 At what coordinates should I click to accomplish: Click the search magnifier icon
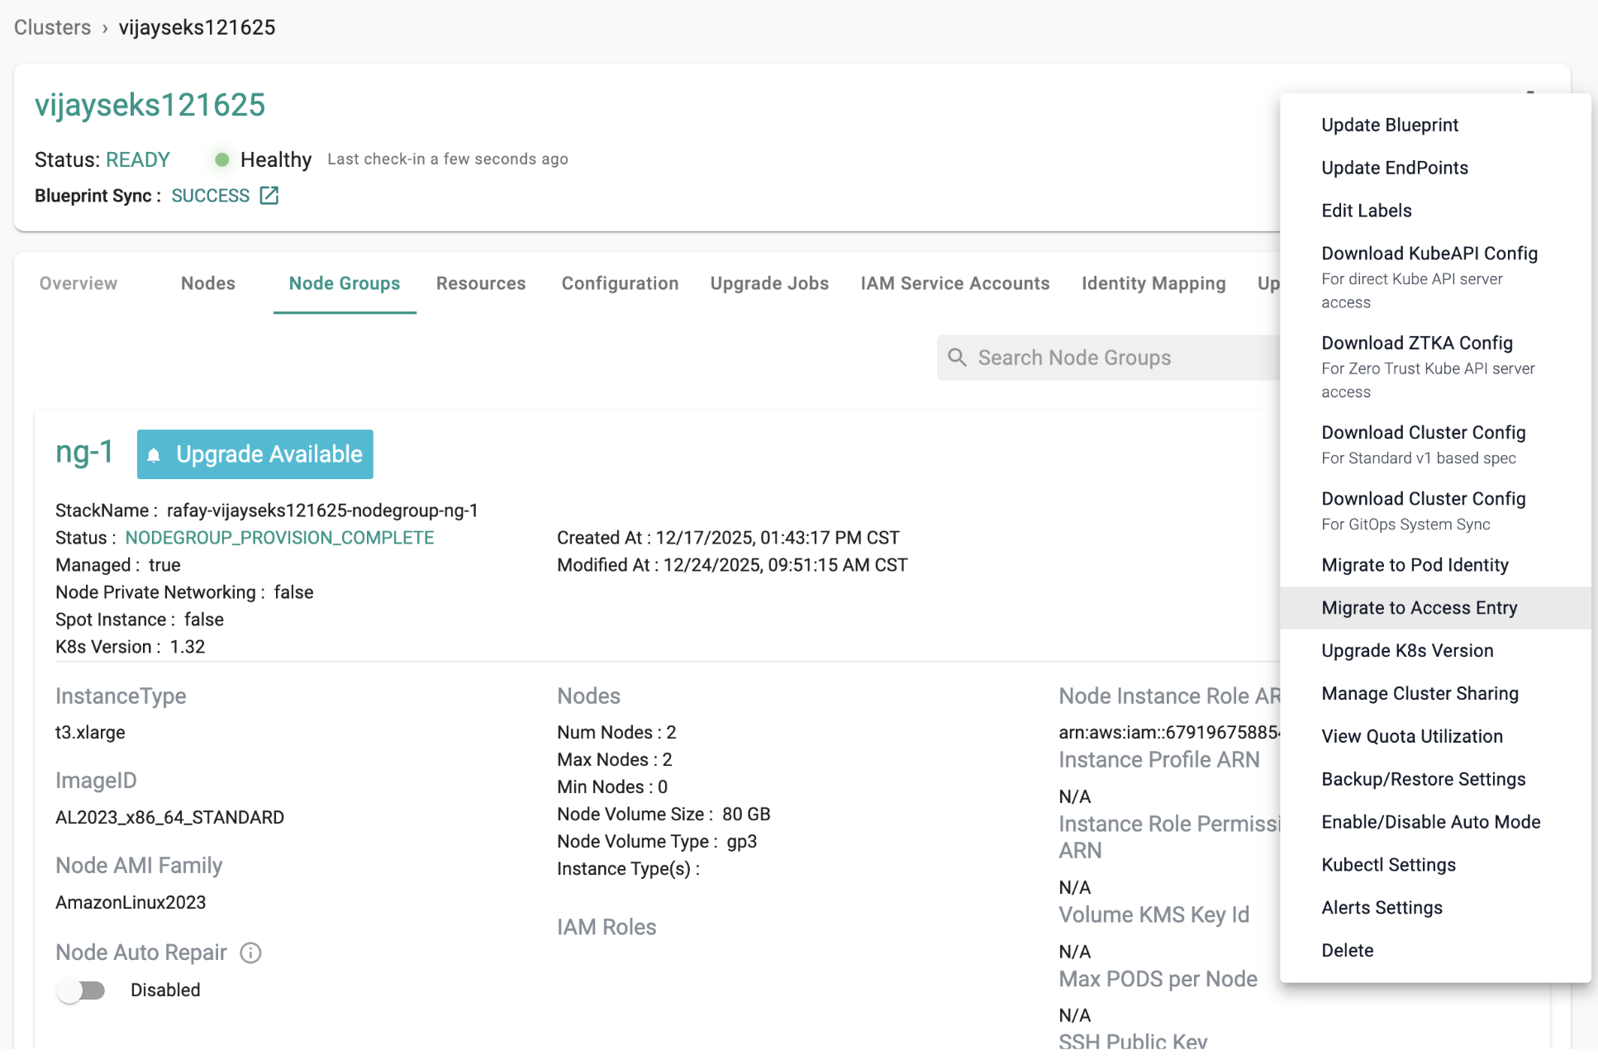pos(957,357)
